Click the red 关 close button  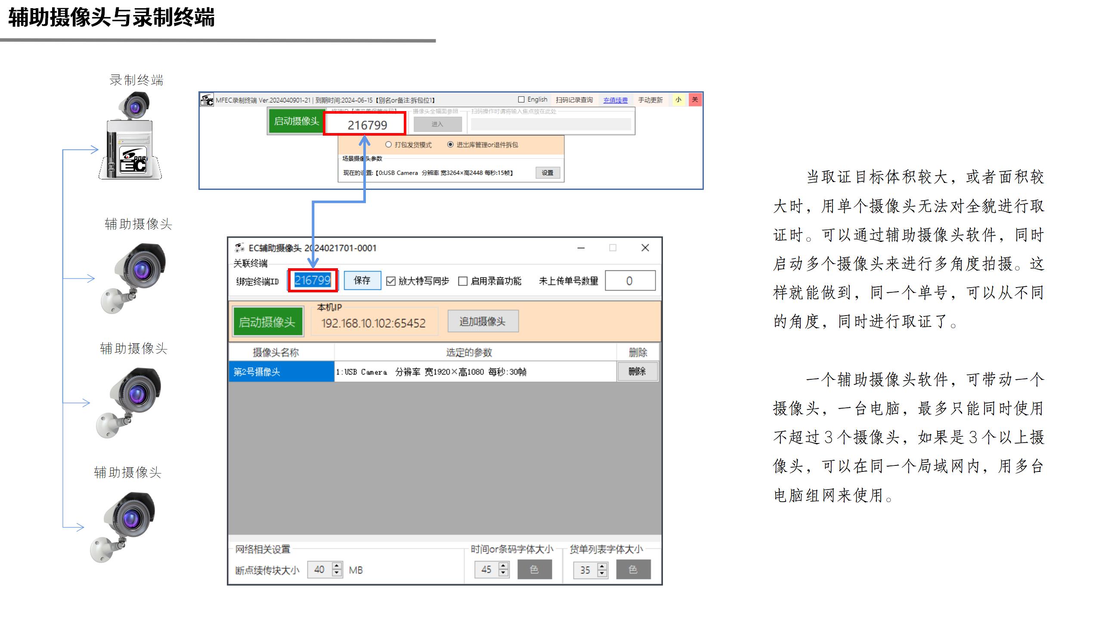[x=694, y=100]
